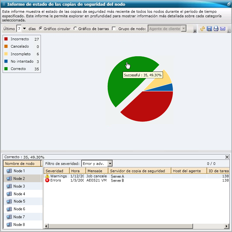Click the red Incorrecto legend swatch
This screenshot has height=232, width=232.
(6, 39)
